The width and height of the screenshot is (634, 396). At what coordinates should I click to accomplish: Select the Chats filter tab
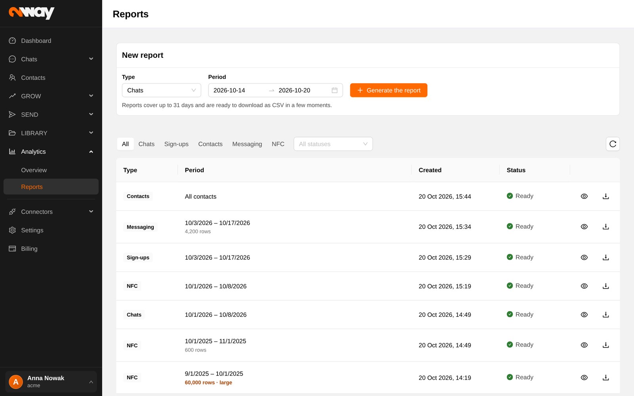[146, 144]
